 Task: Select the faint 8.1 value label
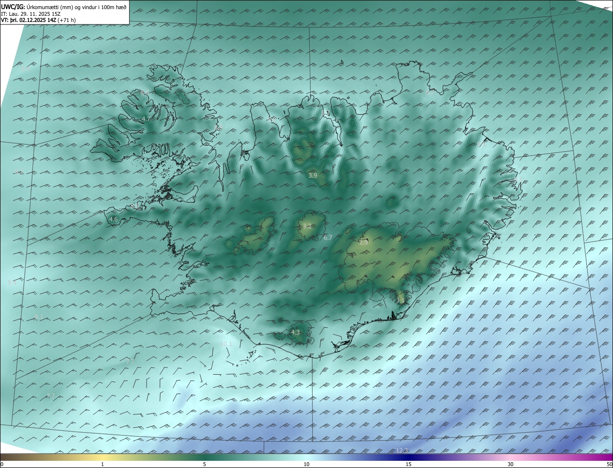(39, 317)
